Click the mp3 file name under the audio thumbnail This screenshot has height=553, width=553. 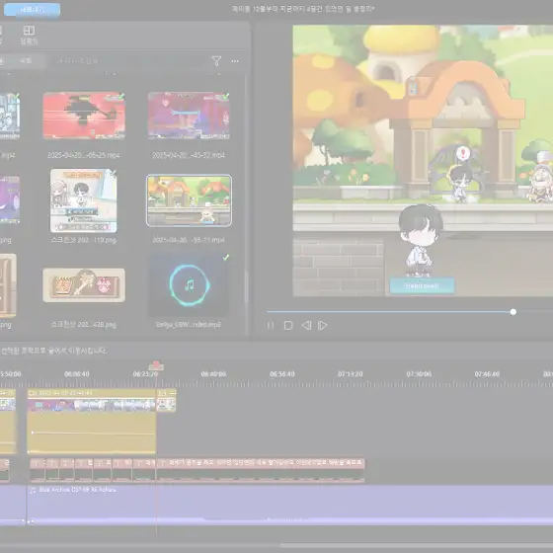[189, 325]
